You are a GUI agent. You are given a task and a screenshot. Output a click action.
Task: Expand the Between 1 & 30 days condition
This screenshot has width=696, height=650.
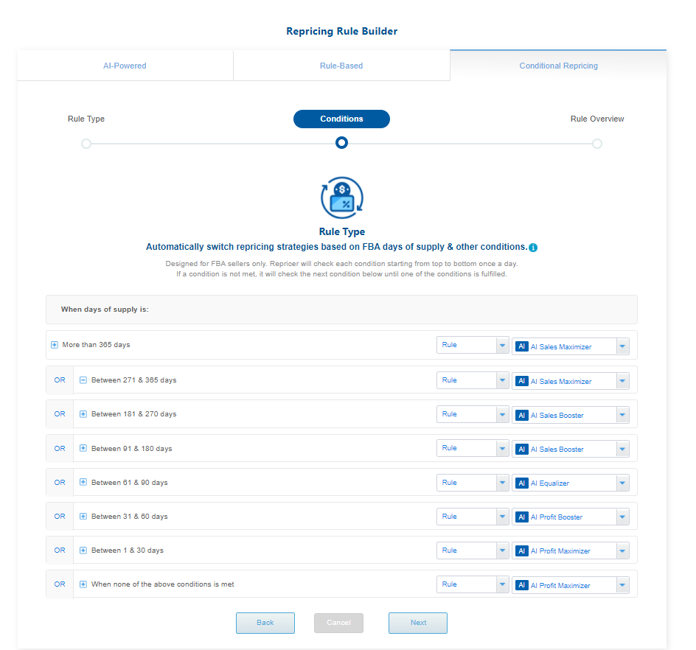pyautogui.click(x=83, y=551)
